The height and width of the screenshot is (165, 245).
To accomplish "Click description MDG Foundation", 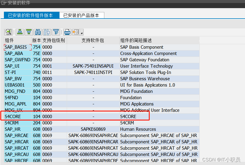I will pyautogui.click(x=136, y=91).
